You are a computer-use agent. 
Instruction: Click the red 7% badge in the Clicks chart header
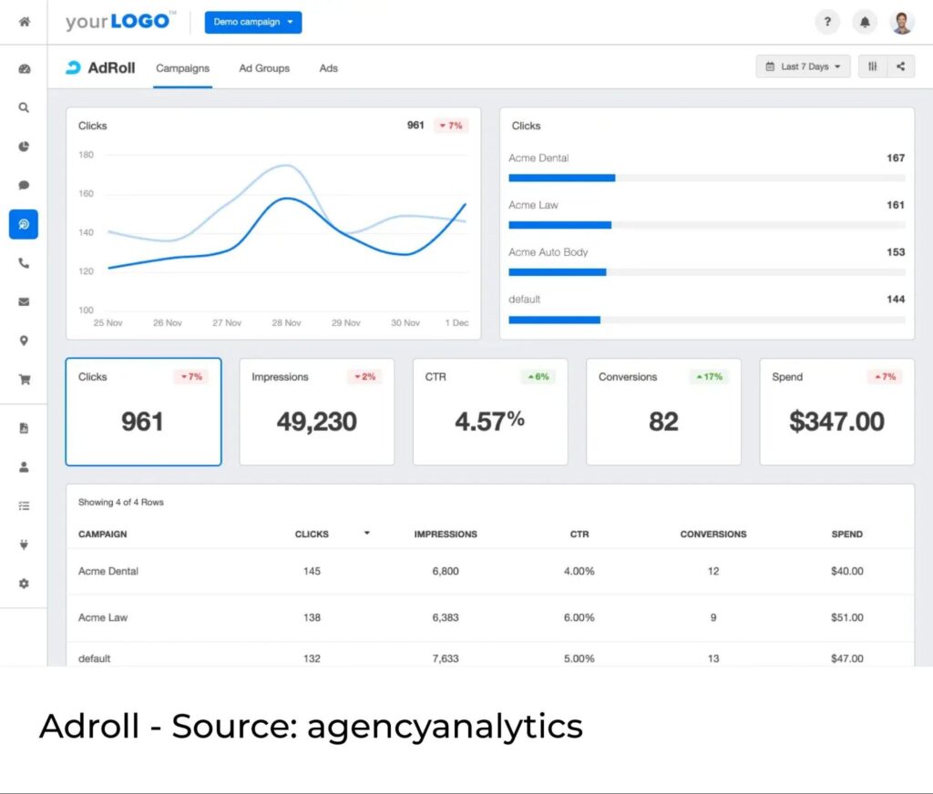click(x=451, y=126)
